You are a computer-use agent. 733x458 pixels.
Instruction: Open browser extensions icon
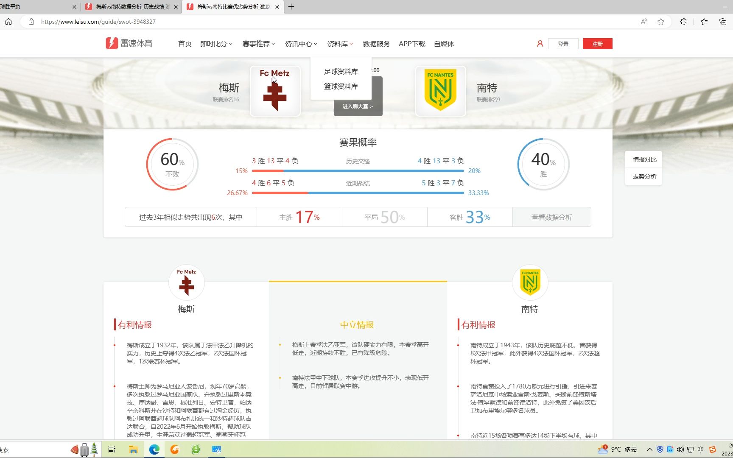pos(683,22)
